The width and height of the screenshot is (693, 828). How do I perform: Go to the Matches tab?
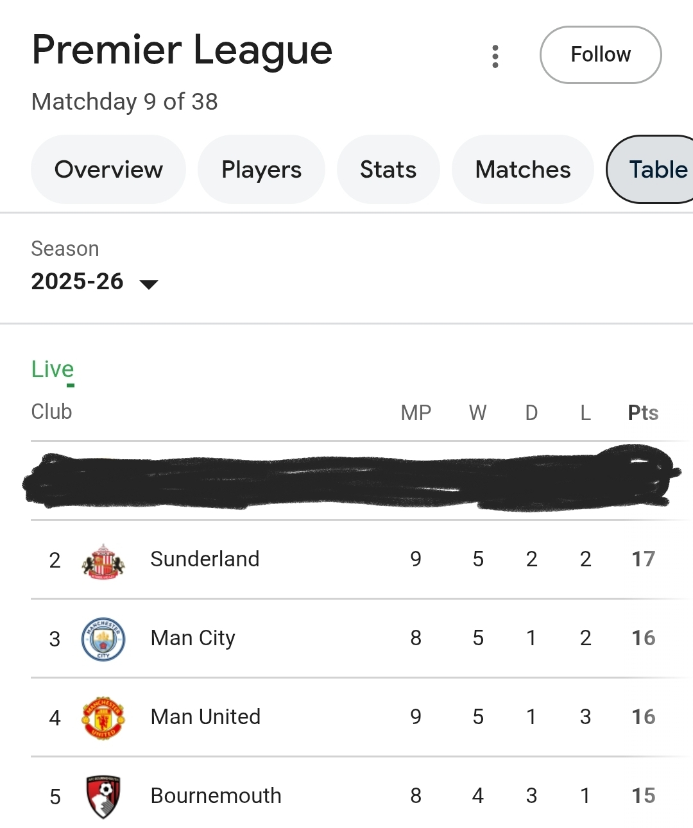pos(523,170)
